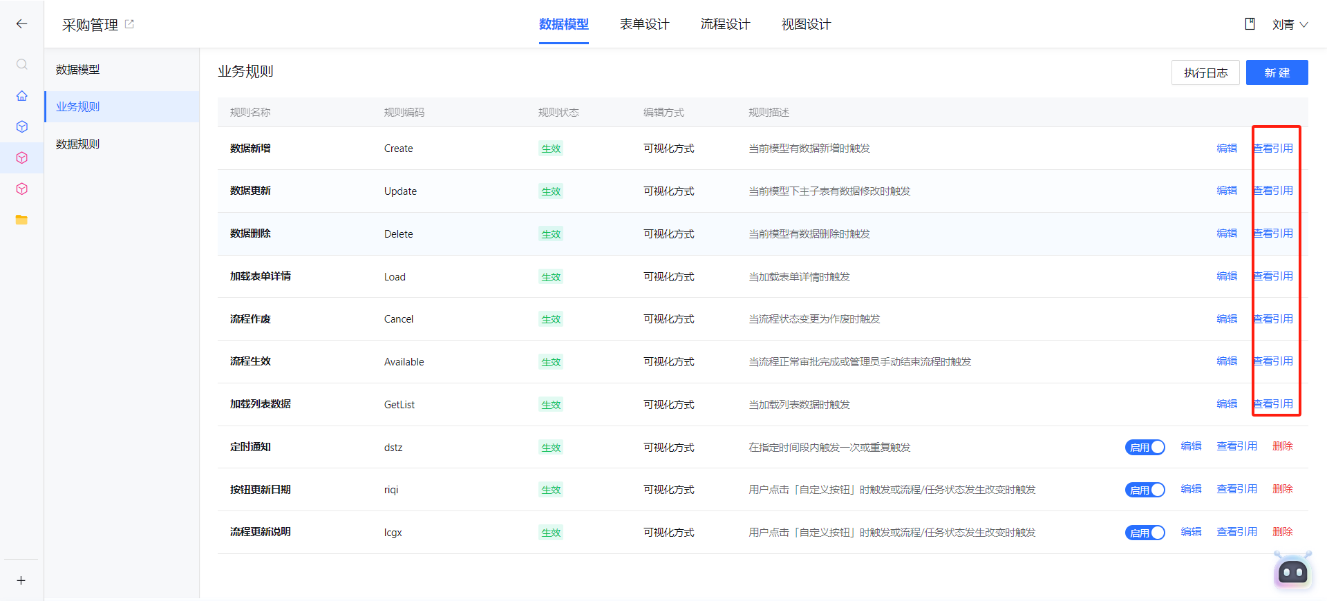View references for 加载列表数据 rule

pyautogui.click(x=1273, y=403)
